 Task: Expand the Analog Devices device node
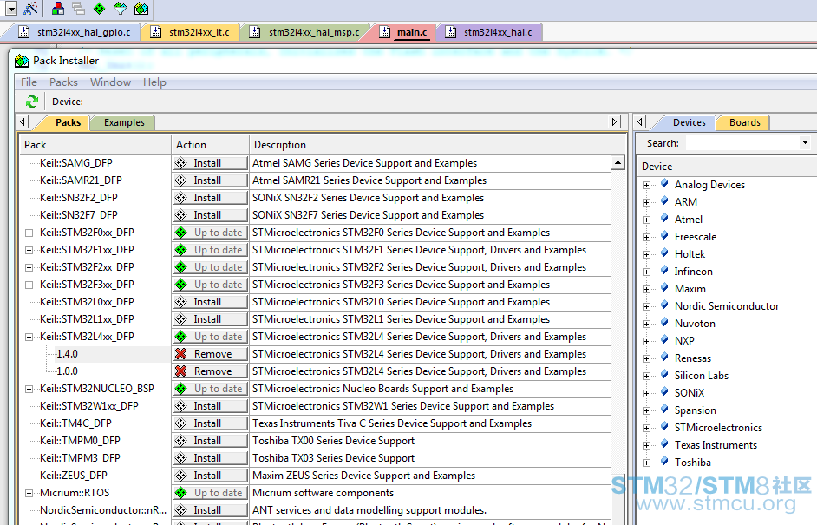[647, 185]
